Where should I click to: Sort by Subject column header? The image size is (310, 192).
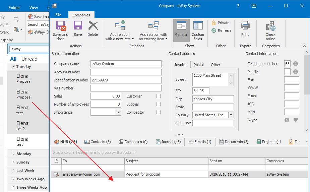[166, 161]
